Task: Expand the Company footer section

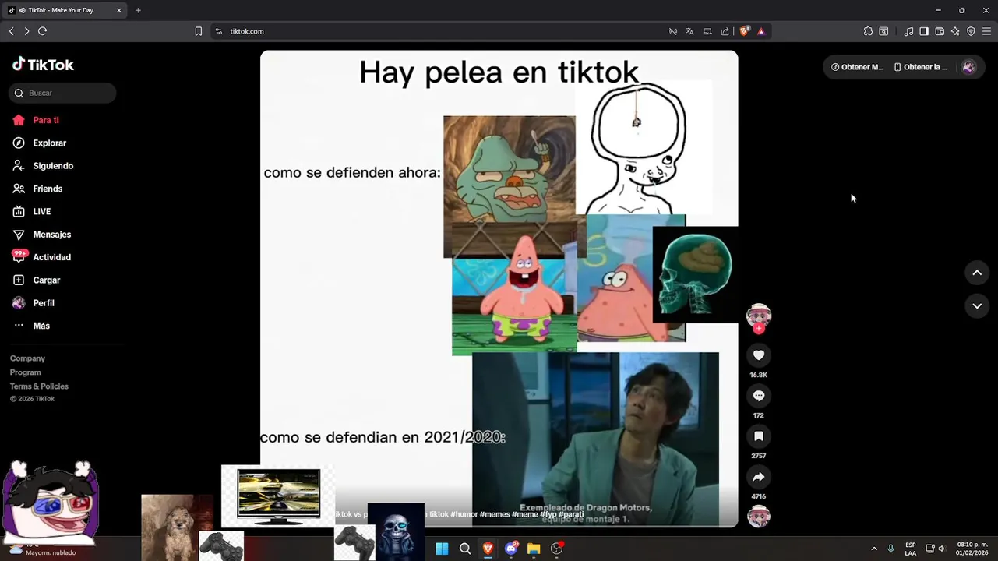Action: pyautogui.click(x=28, y=358)
